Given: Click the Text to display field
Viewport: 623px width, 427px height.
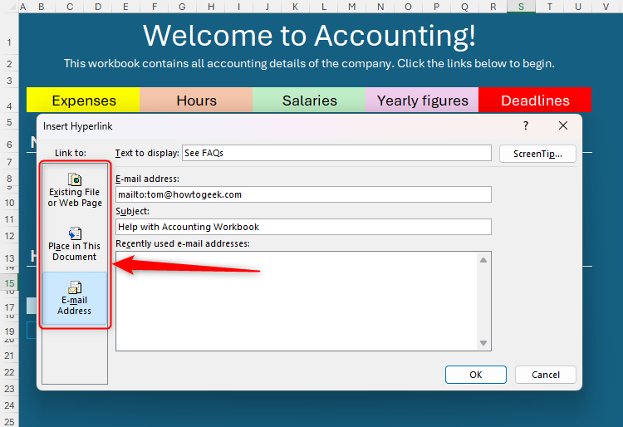Looking at the screenshot, I should [x=336, y=154].
